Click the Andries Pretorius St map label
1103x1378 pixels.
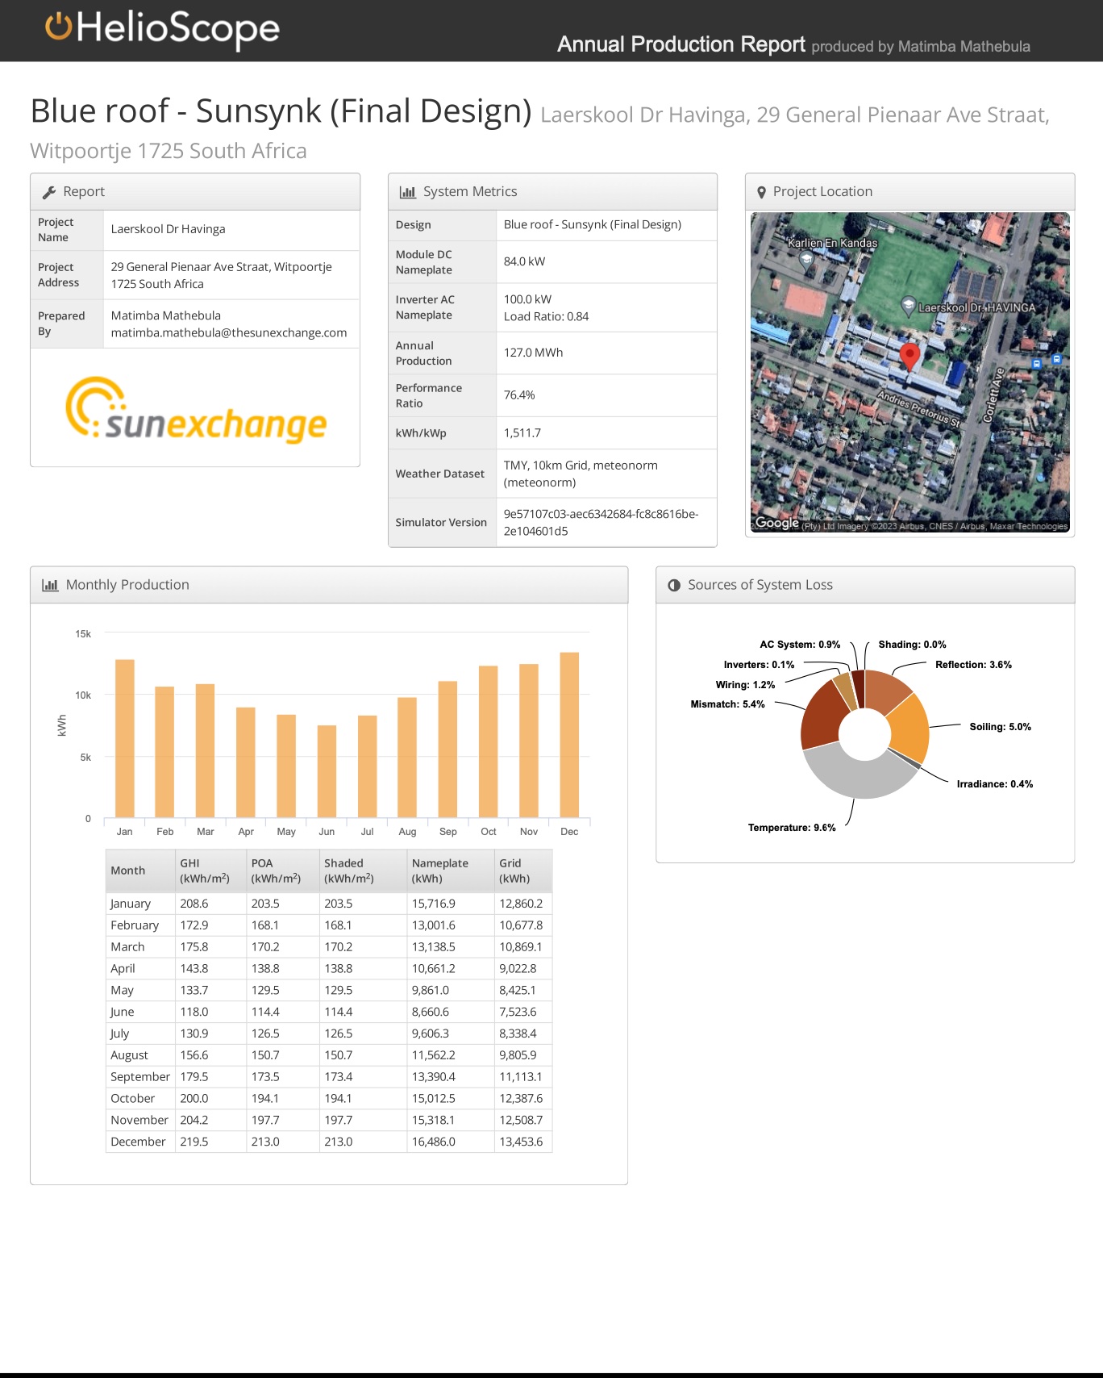(x=919, y=410)
